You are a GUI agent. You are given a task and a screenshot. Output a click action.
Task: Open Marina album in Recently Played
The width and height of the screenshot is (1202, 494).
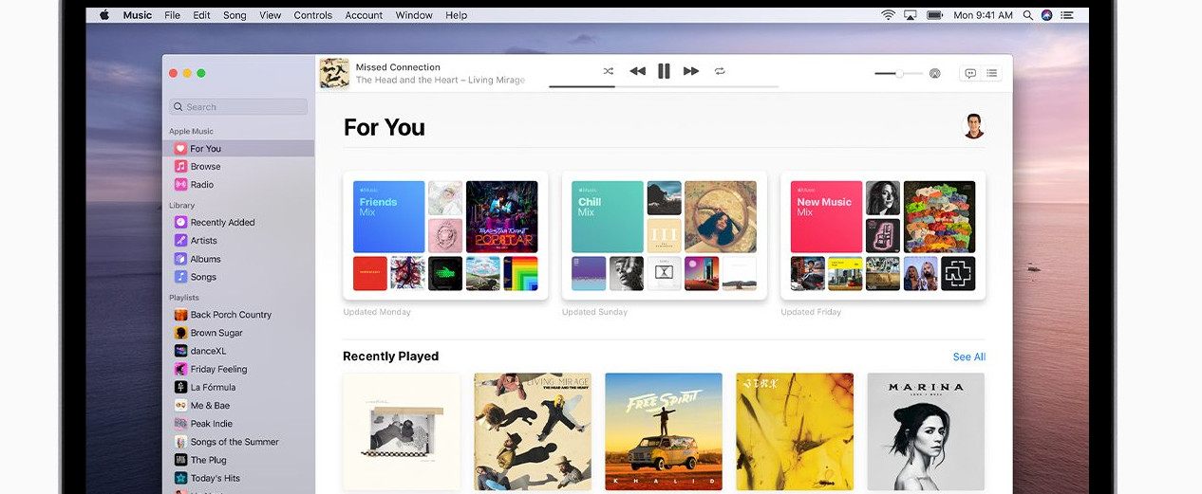coord(926,431)
